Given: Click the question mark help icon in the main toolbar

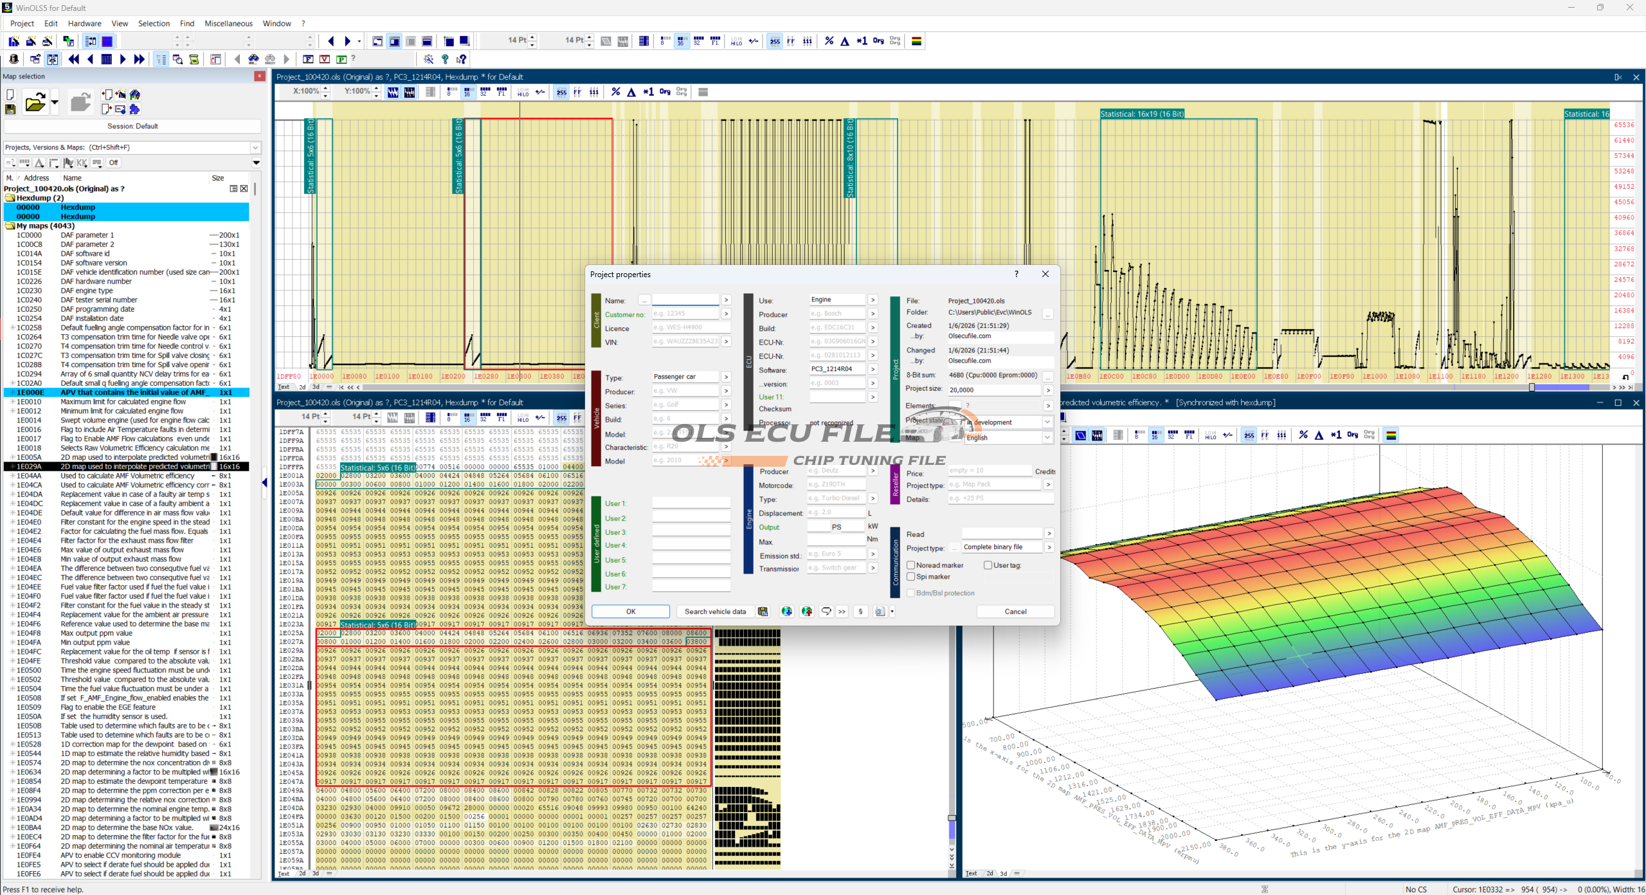Looking at the screenshot, I should (445, 59).
